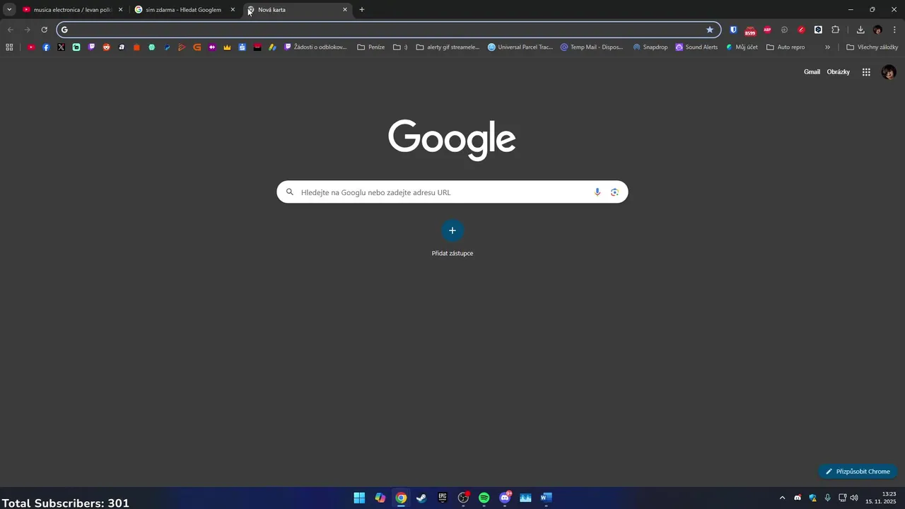
Task: Launch Steam from the taskbar
Action: tap(421, 498)
